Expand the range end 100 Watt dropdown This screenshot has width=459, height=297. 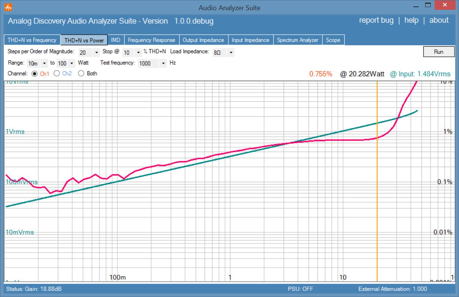(72, 63)
